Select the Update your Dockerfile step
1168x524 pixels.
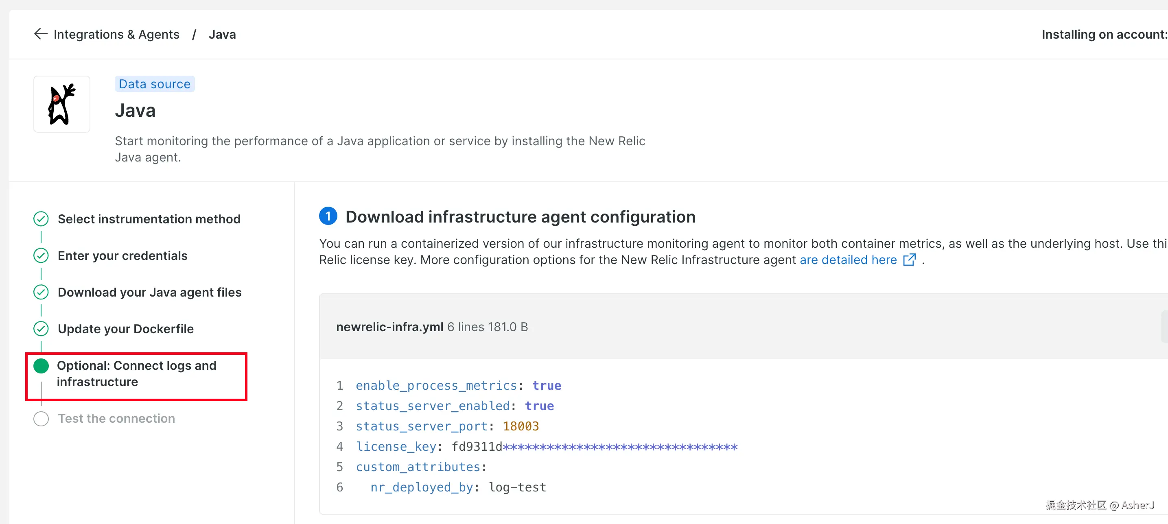click(126, 329)
